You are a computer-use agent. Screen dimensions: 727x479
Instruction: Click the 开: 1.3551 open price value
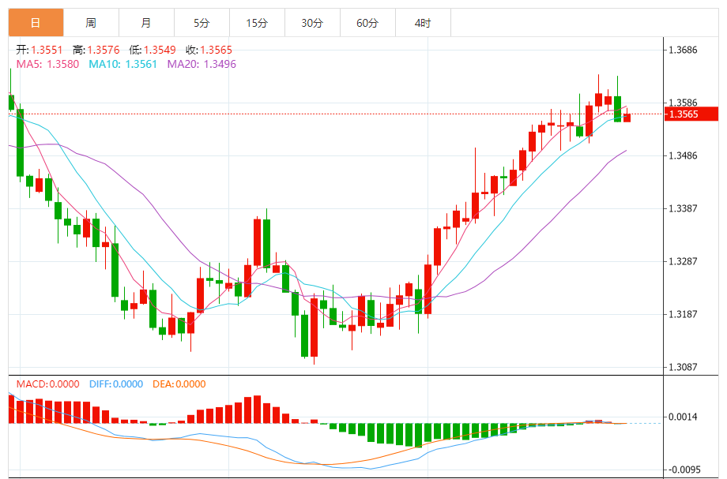click(x=40, y=50)
